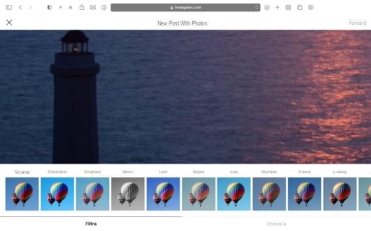Viewport: 371px width, 231px height.
Task: Click the Mail envelope icon
Action: [x=93, y=7]
